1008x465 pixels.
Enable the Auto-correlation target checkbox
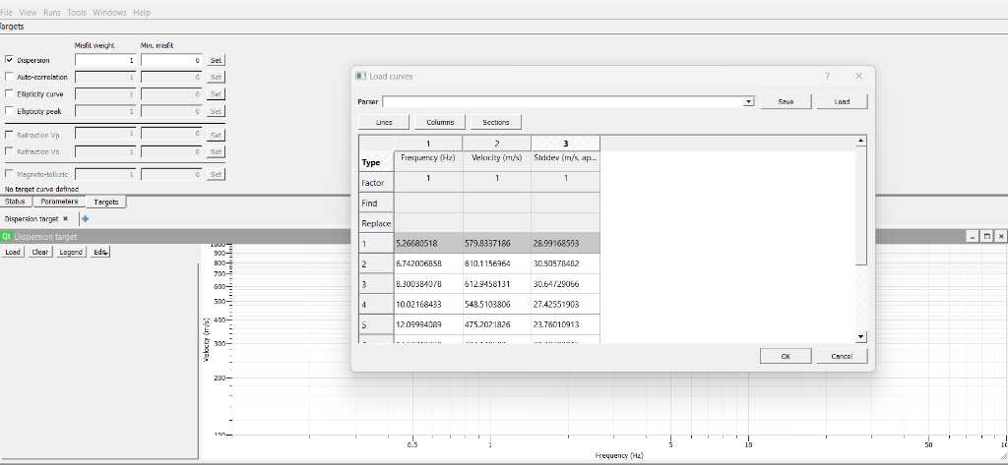pos(10,77)
